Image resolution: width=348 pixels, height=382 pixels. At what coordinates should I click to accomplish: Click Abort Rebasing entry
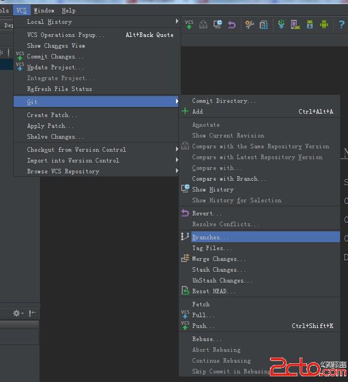coord(260,350)
